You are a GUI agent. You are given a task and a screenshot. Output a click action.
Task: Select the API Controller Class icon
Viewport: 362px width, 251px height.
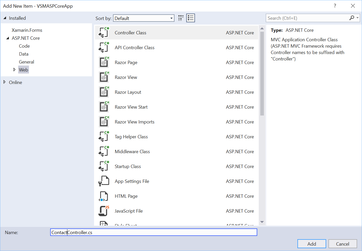(104, 48)
